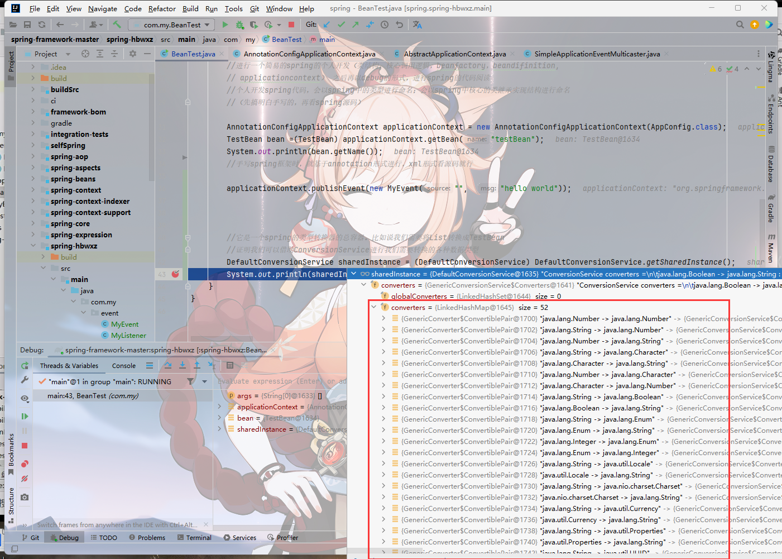Click Git Update Project blue arrow
Viewport: 782px width, 559px height.
pos(327,25)
